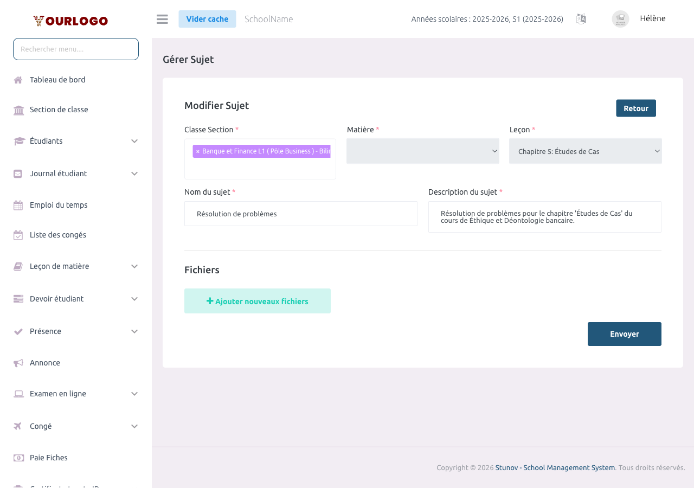
Task: Click the language translate icon
Action: 581,19
